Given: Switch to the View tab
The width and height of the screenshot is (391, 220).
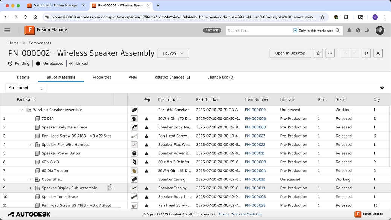Looking at the screenshot, I should (133, 77).
